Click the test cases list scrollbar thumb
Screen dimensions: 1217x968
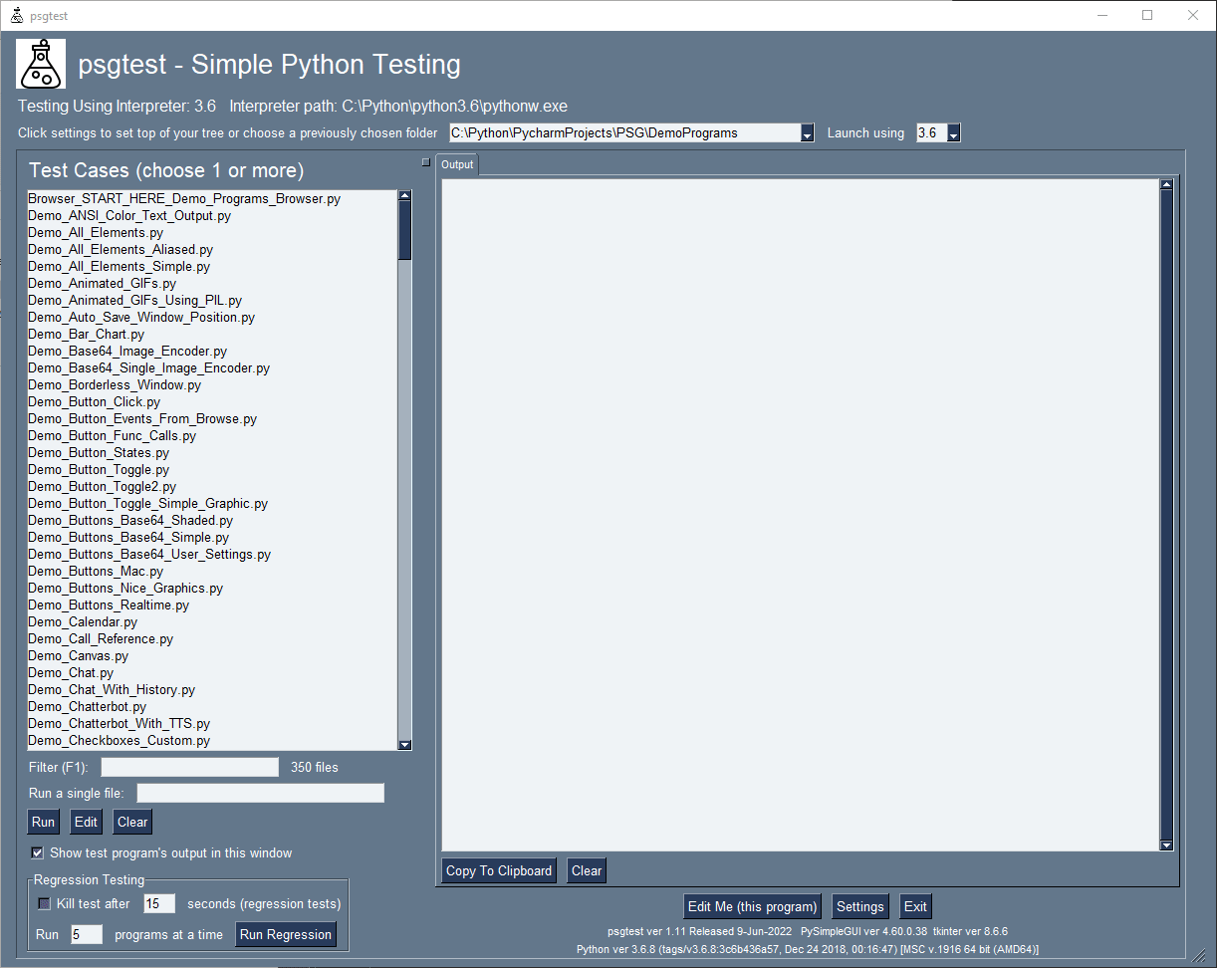pyautogui.click(x=404, y=231)
